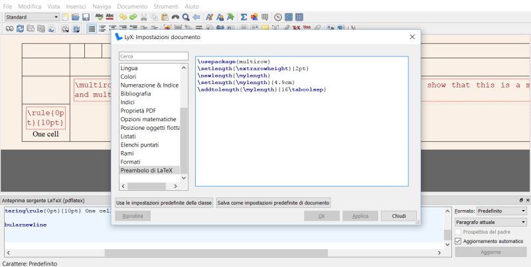Viewport: 531px width, 267px height.
Task: Toggle the math toolbar icon
Action: coord(289,17)
